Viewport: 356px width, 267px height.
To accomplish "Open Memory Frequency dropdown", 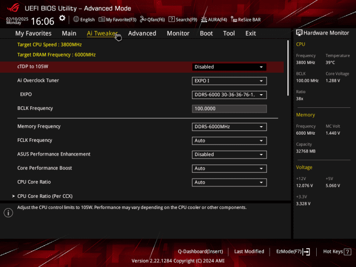I will [x=229, y=127].
